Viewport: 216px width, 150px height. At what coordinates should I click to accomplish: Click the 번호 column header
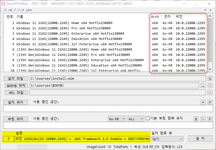point(10,17)
